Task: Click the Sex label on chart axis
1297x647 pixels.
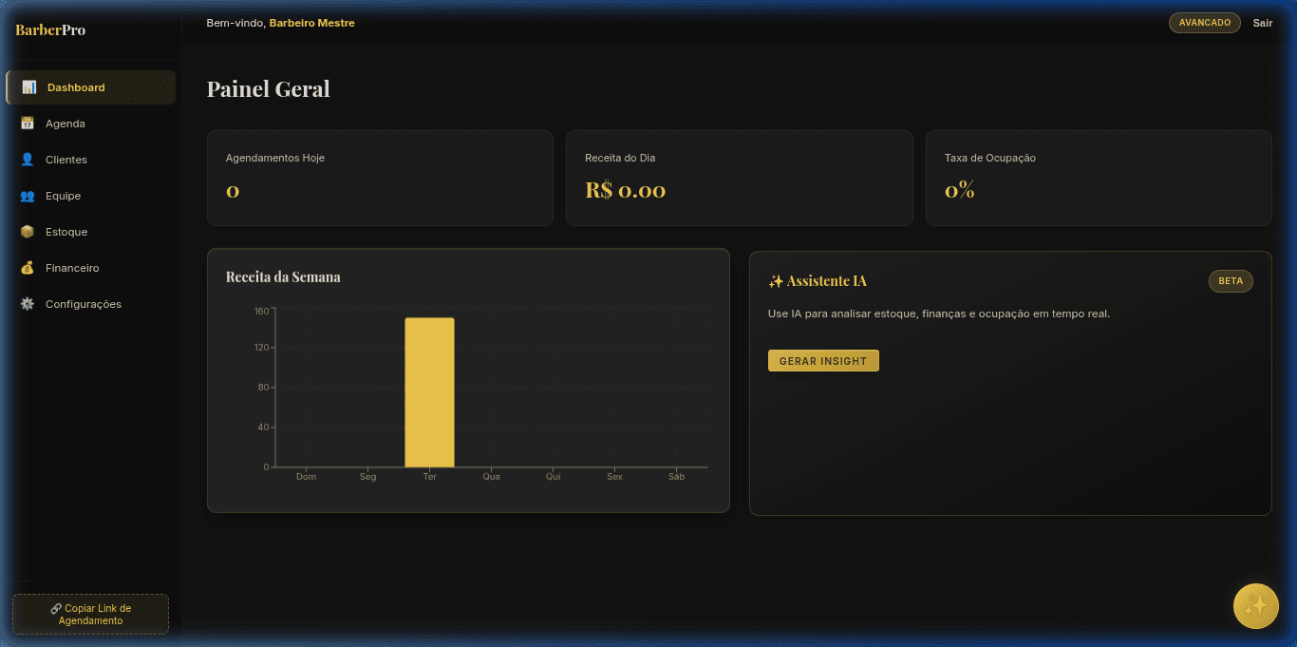Action: tap(614, 477)
